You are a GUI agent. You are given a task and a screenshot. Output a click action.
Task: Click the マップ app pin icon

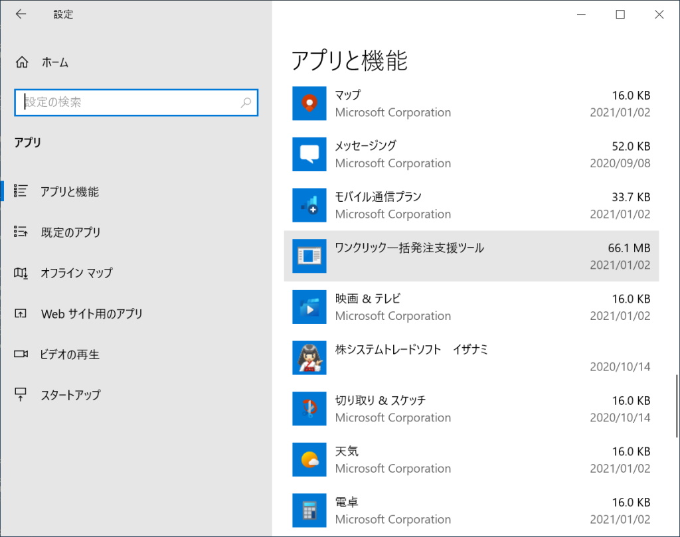click(x=309, y=103)
